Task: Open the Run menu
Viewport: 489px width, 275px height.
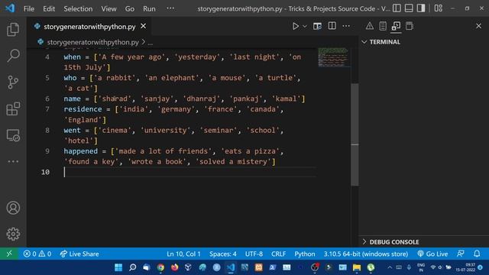Action: click(149, 8)
